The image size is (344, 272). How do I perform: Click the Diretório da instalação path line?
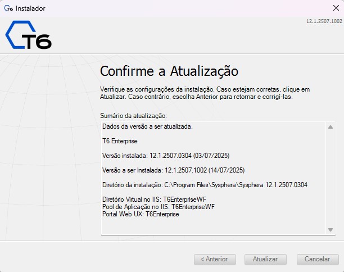pyautogui.click(x=205, y=185)
